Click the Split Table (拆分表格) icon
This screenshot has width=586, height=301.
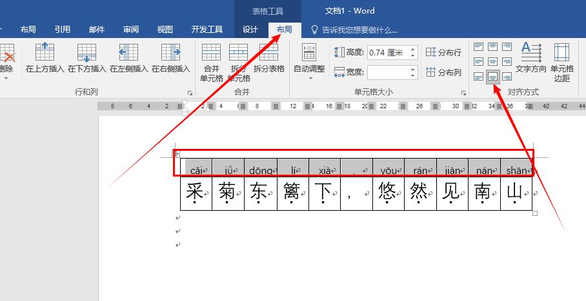pos(268,52)
